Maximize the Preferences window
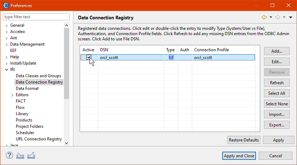The image size is (297, 165). (x=272, y=5)
